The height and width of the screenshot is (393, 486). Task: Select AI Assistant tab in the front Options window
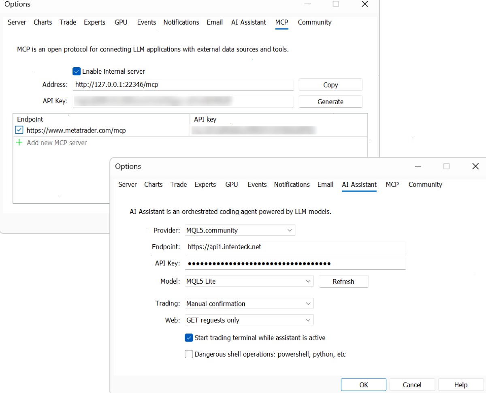(x=359, y=184)
